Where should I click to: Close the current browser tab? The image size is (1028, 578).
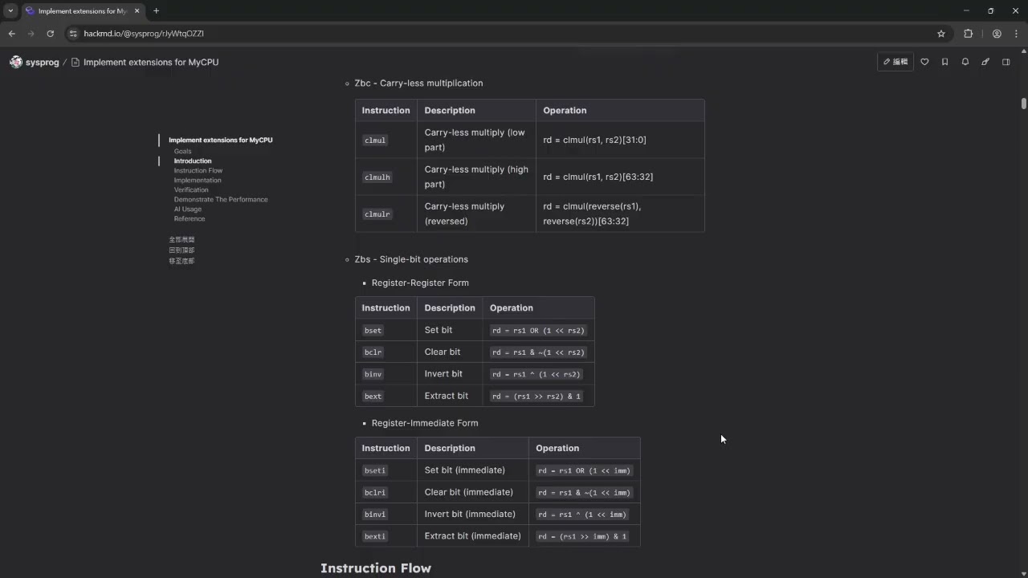(x=137, y=11)
